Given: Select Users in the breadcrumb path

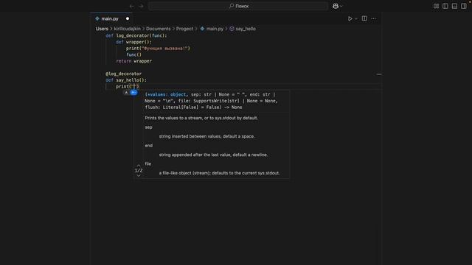Looking at the screenshot, I should coord(102,29).
